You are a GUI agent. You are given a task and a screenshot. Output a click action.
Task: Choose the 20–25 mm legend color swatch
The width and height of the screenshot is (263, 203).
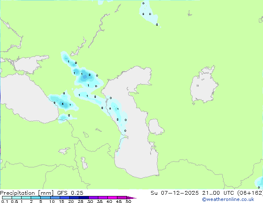coord(74,198)
